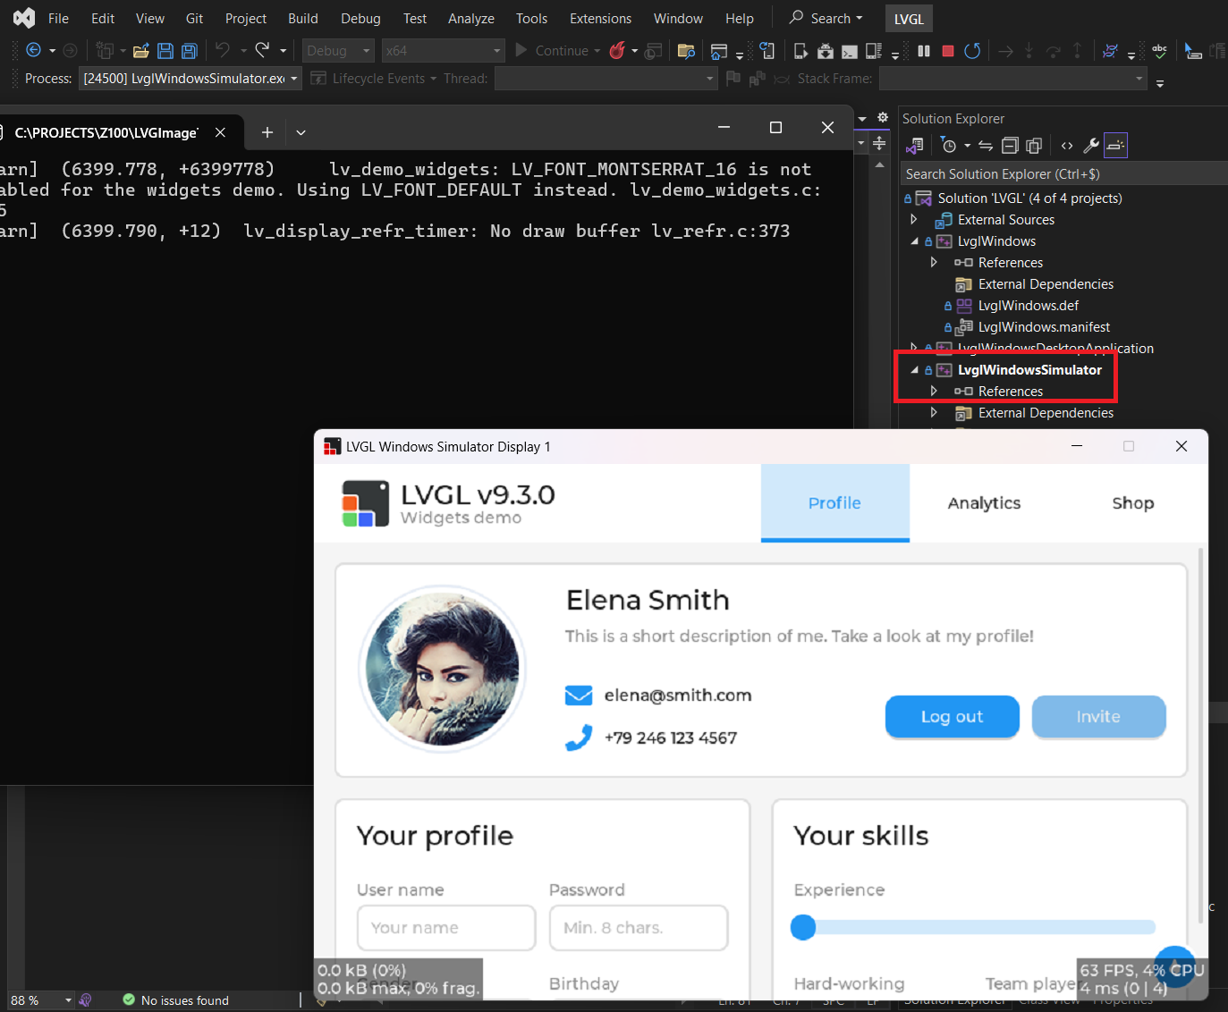This screenshot has height=1012, width=1228.
Task: Click the Android device download icon
Action: pyautogui.click(x=826, y=51)
